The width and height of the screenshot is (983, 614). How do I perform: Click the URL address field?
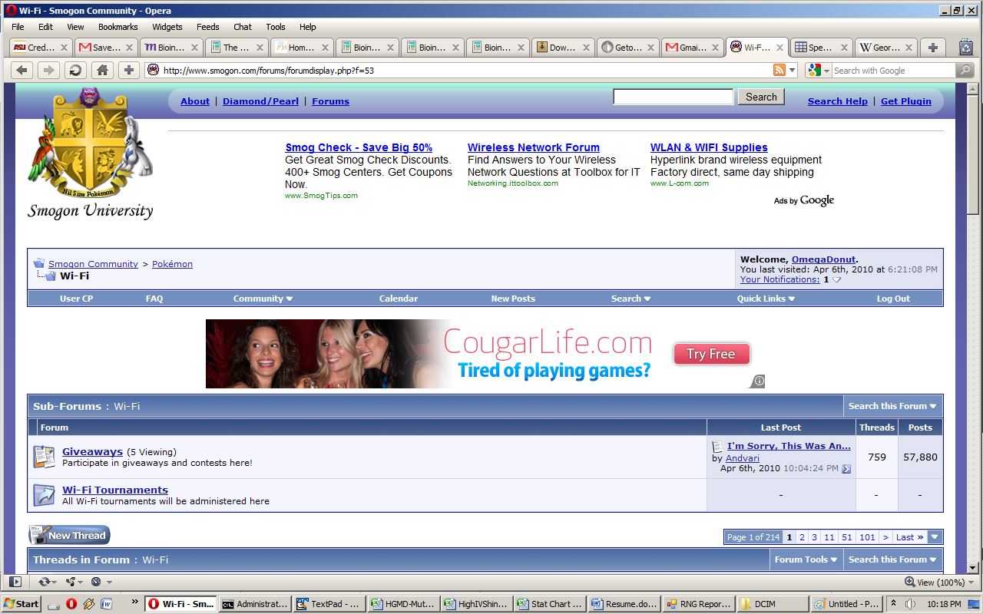(465, 71)
